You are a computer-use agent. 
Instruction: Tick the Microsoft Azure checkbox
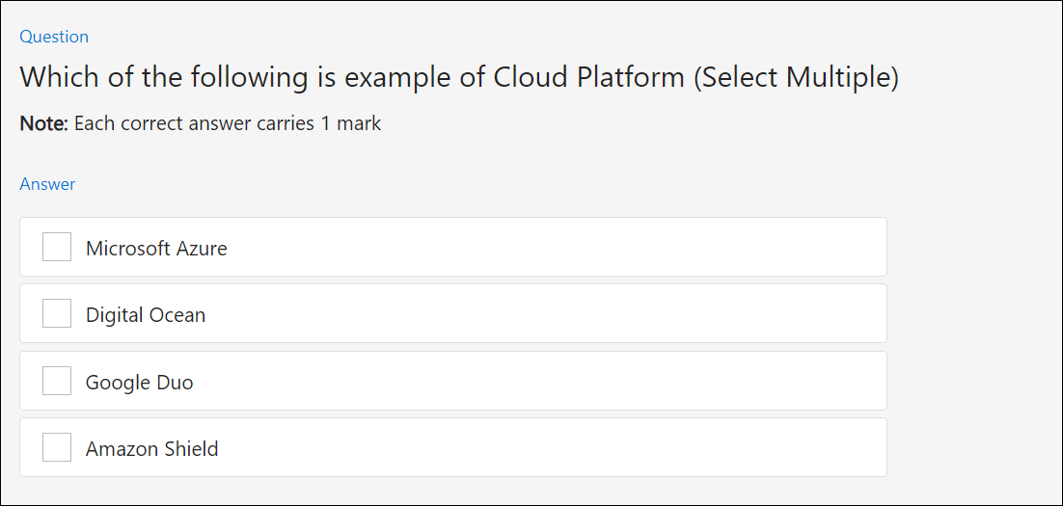pyautogui.click(x=57, y=247)
